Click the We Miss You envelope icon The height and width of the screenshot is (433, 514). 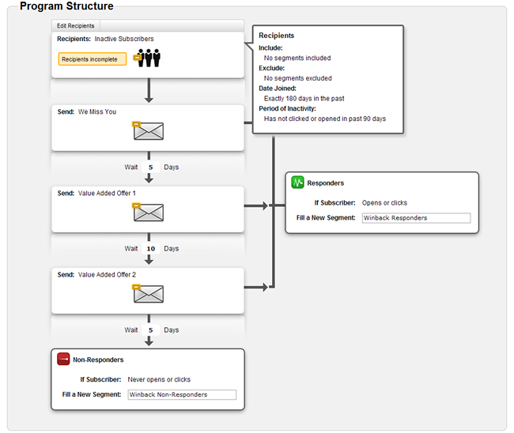point(148,131)
